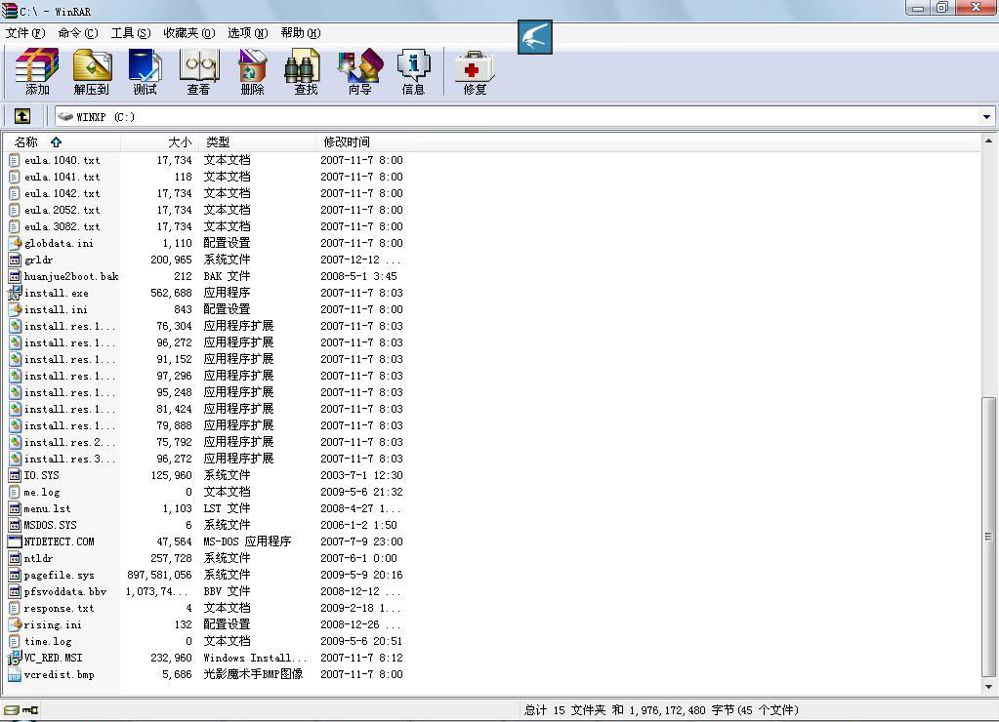This screenshot has width=999, height=722.
Task: Open the Tools (工具) menu
Action: coord(131,33)
